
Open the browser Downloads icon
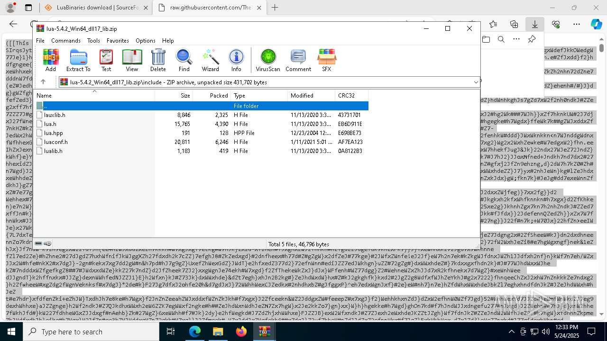[535, 24]
